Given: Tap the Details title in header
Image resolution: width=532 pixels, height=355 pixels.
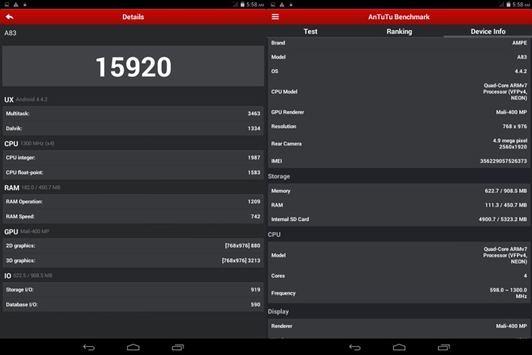Looking at the screenshot, I should tap(133, 17).
